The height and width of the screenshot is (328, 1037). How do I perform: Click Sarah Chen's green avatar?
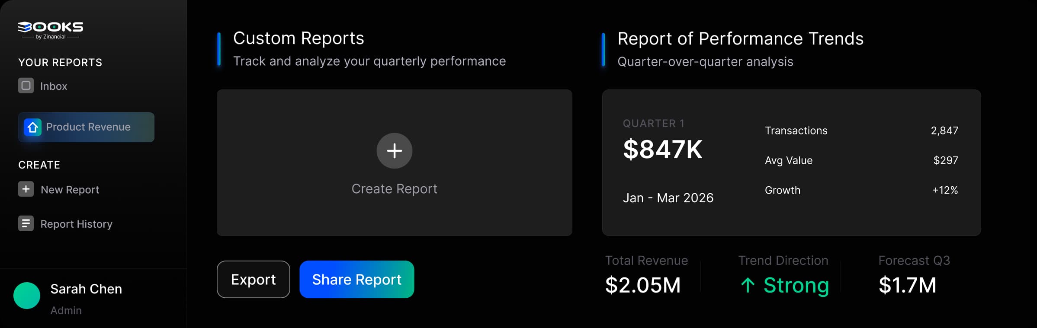click(x=27, y=296)
